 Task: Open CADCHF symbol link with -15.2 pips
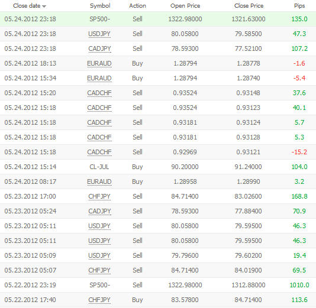(99, 152)
